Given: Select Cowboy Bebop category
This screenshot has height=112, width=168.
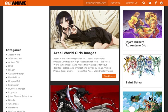Looking at the screenshot, I should click(x=16, y=74).
